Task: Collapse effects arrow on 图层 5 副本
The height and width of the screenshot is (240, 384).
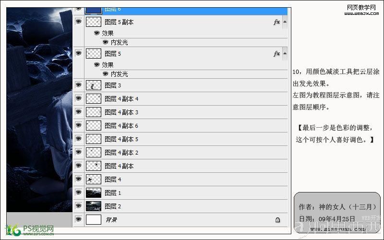Action: click(285, 22)
